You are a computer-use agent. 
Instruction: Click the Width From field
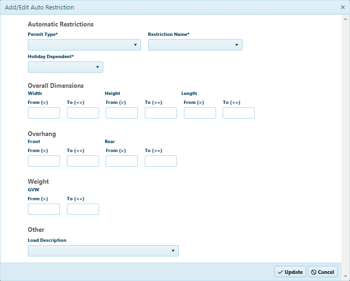44,113
